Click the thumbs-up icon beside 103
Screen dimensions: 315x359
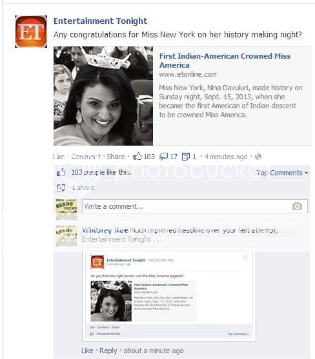(137, 157)
